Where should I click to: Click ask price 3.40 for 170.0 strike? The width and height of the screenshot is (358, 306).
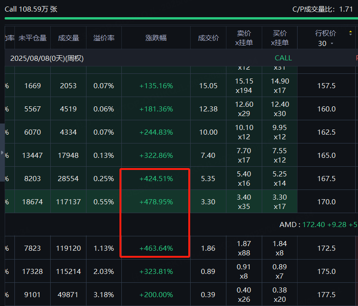coord(244,197)
